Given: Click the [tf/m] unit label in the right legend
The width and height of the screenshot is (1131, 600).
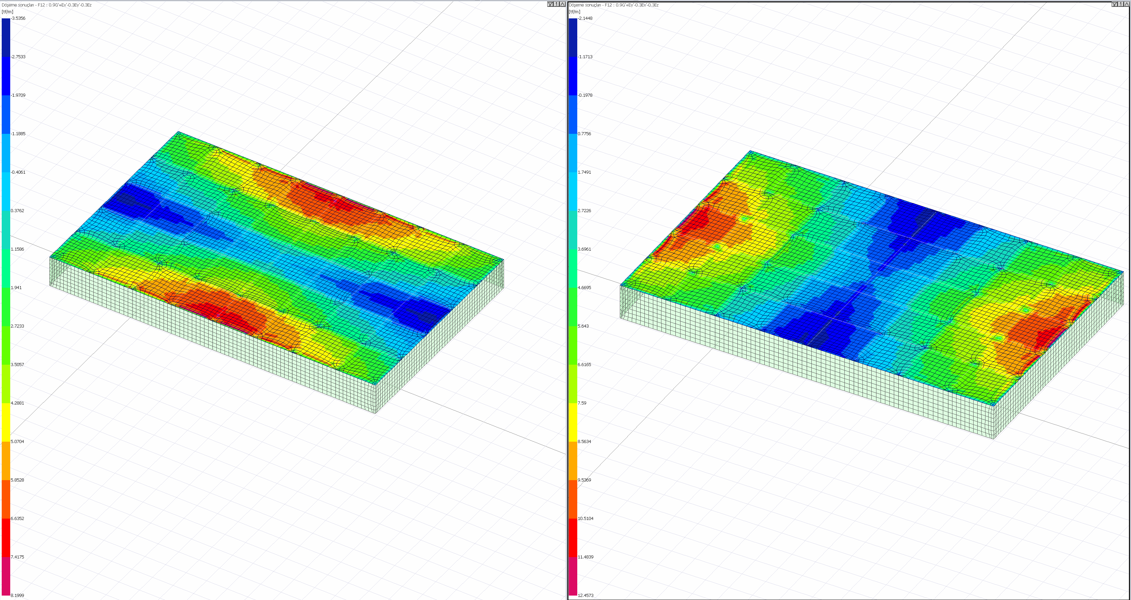Looking at the screenshot, I should (x=574, y=12).
